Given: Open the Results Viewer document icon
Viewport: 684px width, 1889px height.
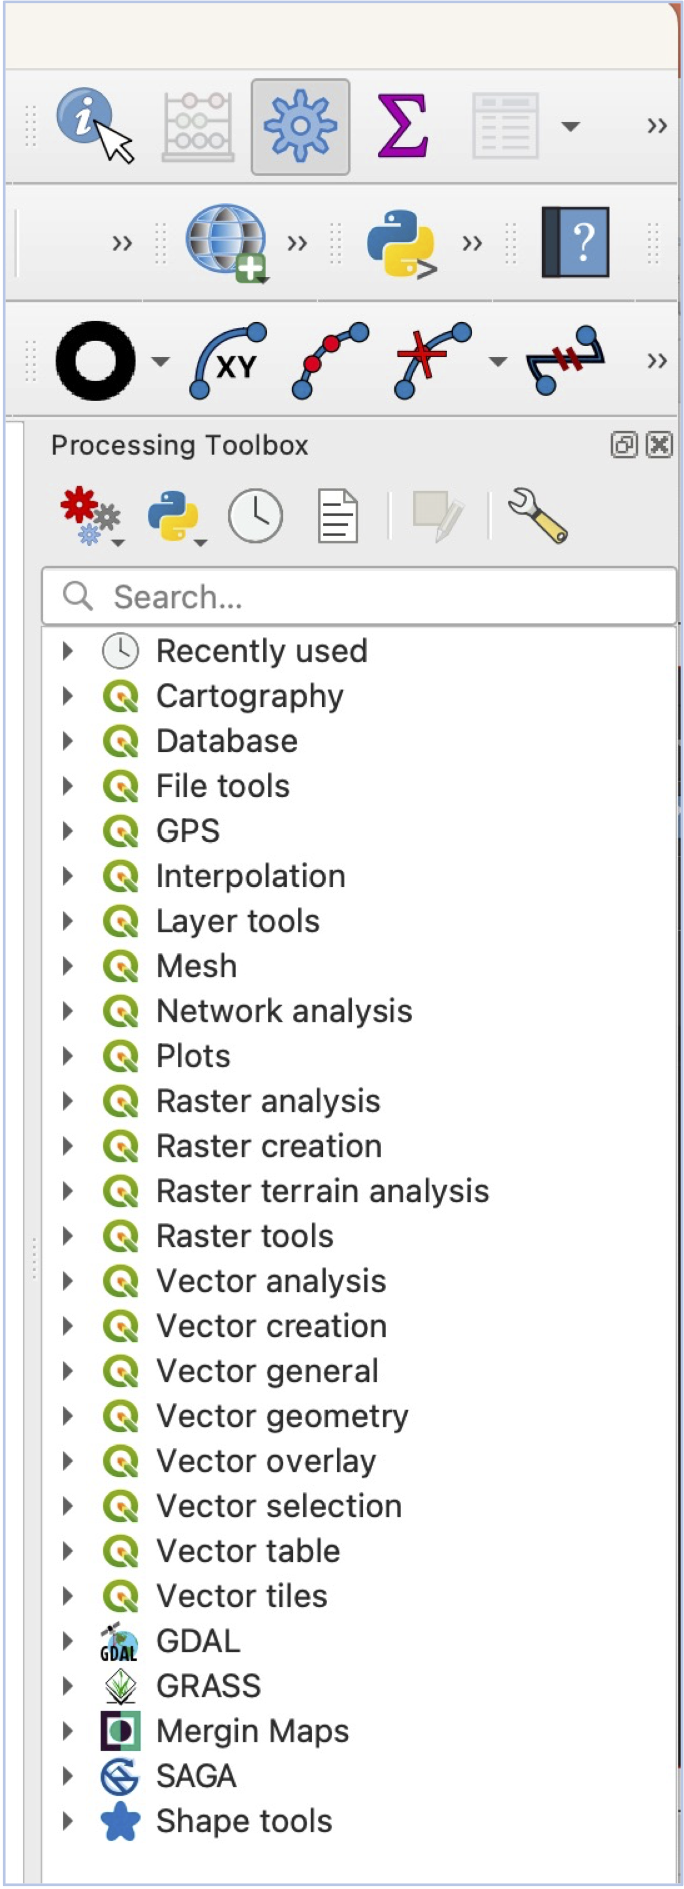Looking at the screenshot, I should [338, 516].
